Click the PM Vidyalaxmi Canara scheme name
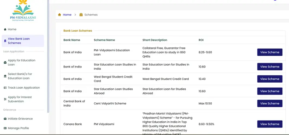The height and width of the screenshot is (135, 289). [x=104, y=124]
